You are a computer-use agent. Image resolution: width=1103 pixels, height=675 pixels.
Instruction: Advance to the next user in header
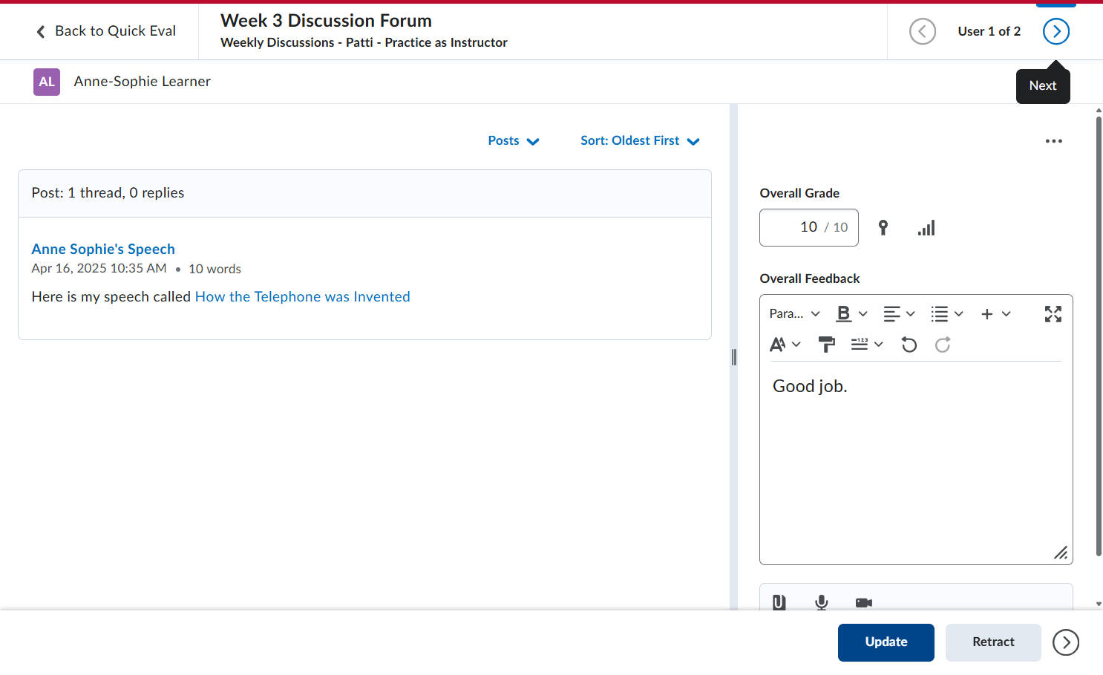(1056, 31)
